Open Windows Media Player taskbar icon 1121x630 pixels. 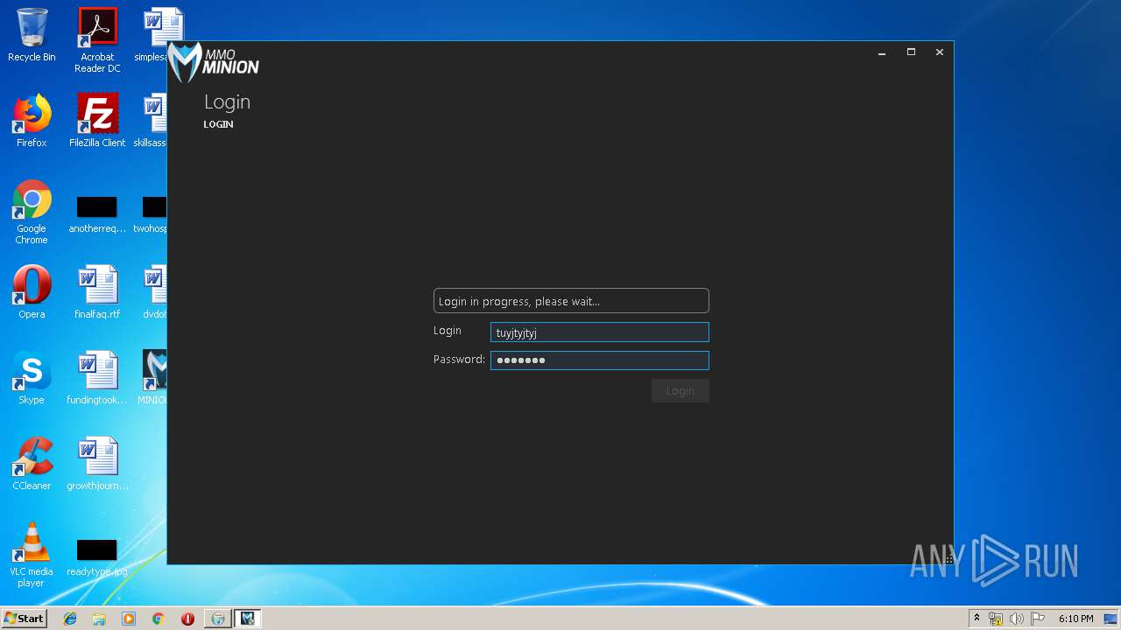tap(129, 619)
